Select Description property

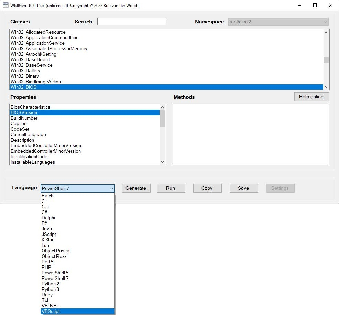tap(85, 140)
